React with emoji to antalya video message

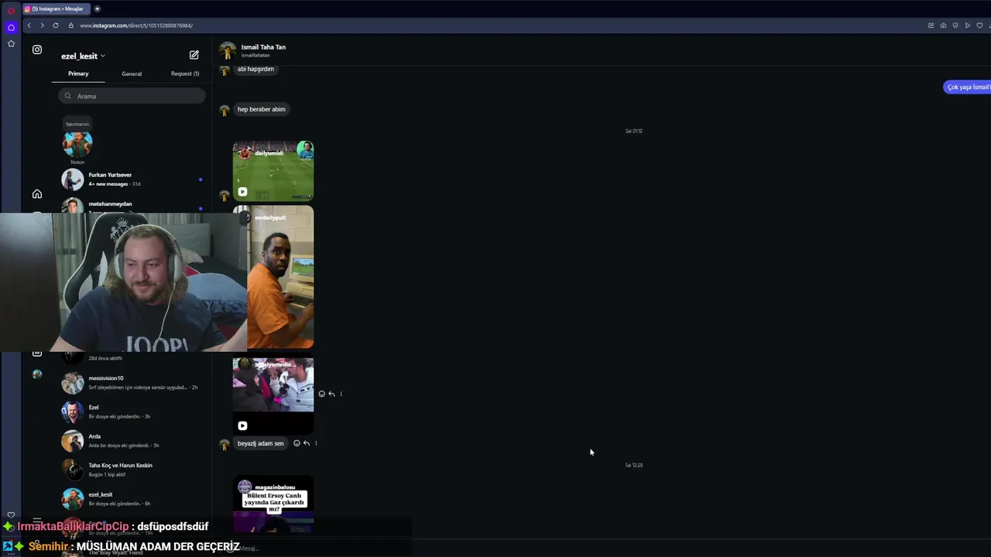(x=322, y=394)
